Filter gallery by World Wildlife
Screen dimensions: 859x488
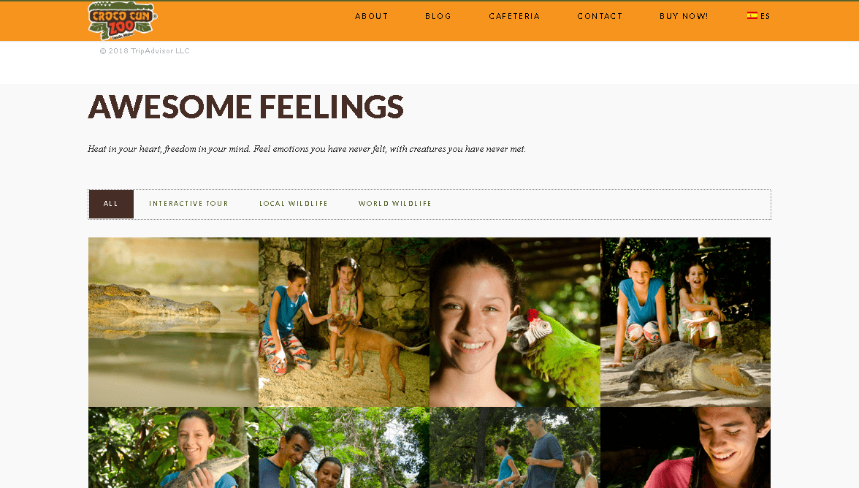pyautogui.click(x=394, y=204)
